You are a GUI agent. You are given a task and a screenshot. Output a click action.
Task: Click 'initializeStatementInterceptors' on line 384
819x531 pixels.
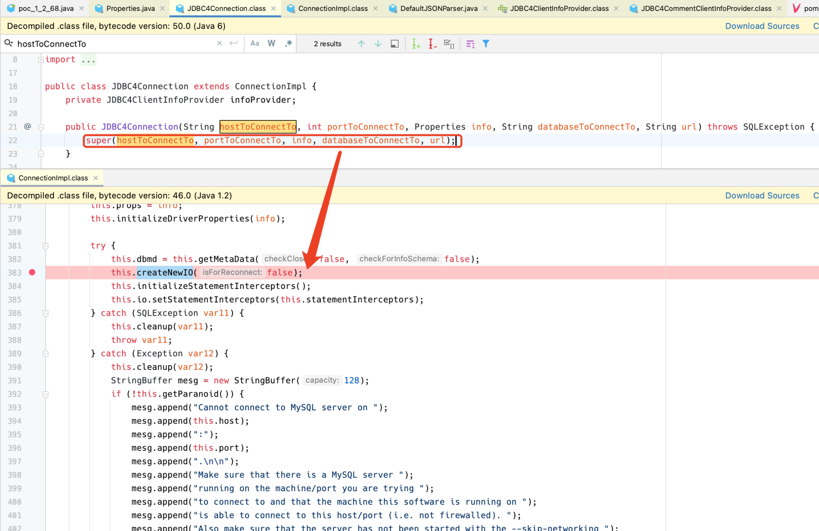pyautogui.click(x=216, y=286)
